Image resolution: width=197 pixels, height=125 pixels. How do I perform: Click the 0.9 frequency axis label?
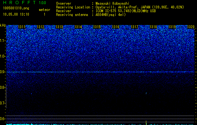(2, 72)
